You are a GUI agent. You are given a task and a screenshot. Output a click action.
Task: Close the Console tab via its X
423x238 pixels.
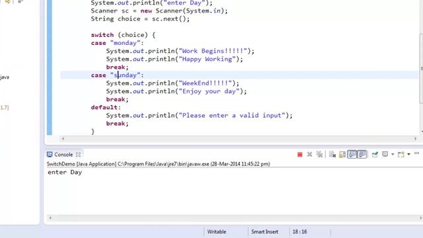(78, 155)
